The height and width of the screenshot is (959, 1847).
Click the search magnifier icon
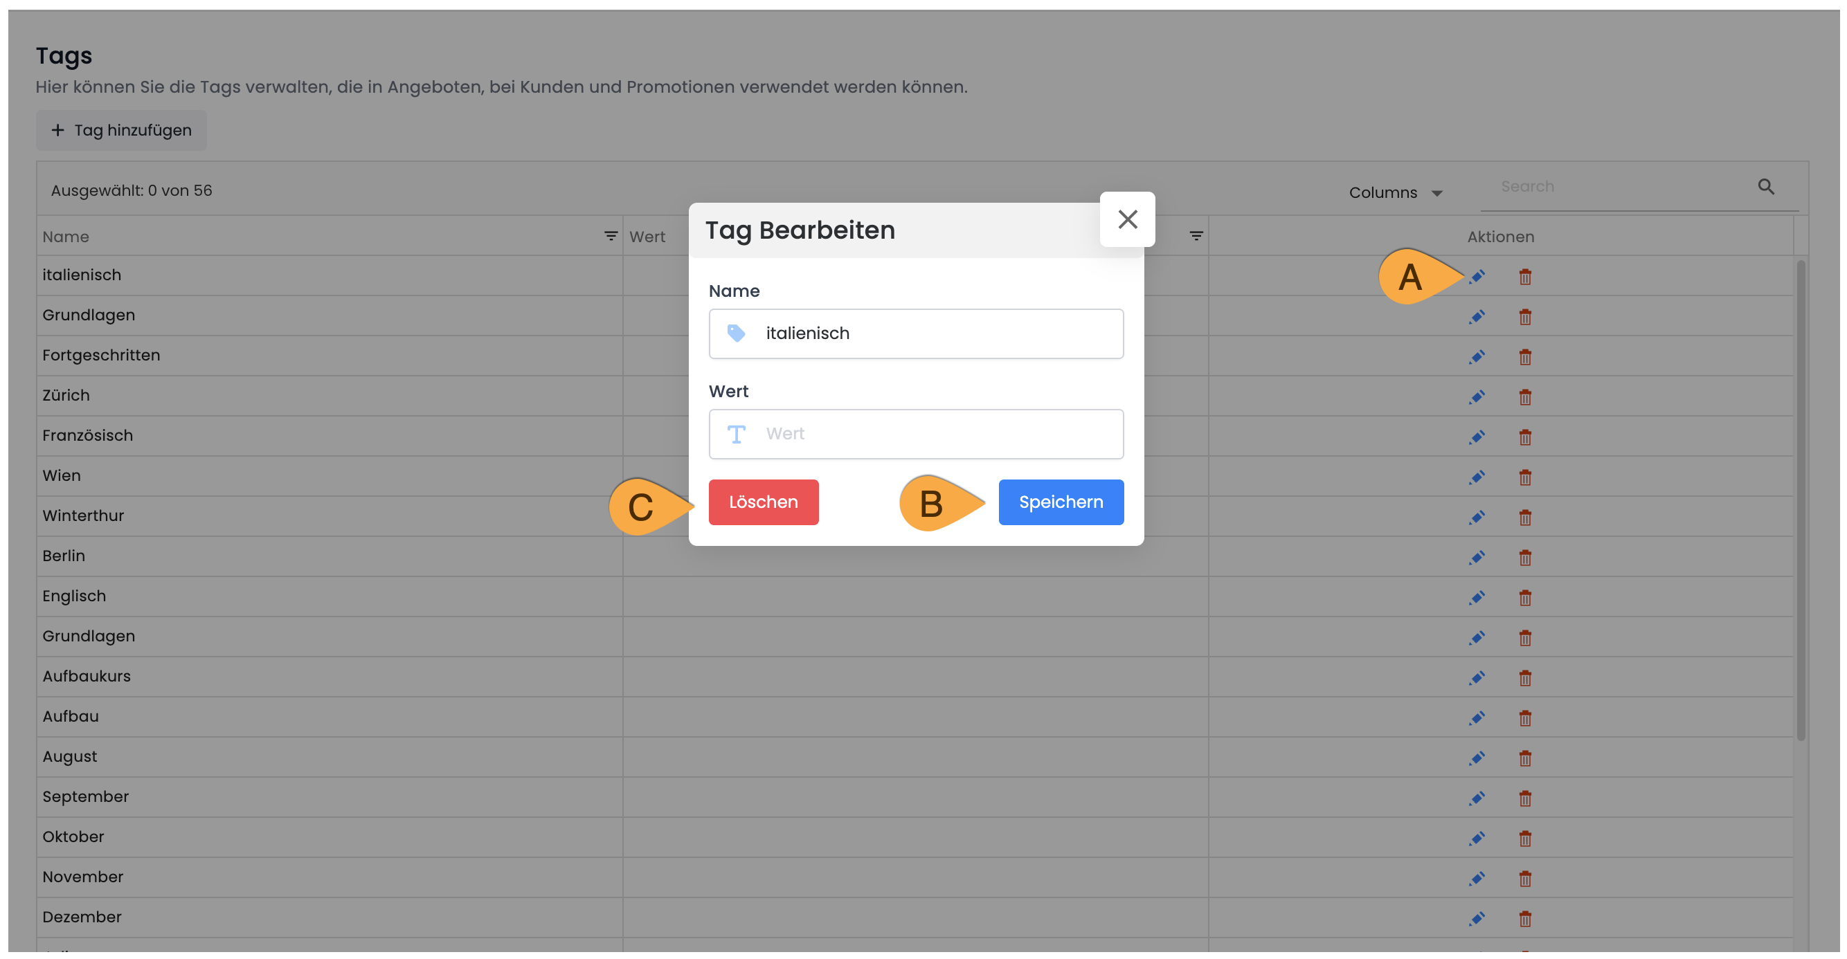(x=1766, y=187)
